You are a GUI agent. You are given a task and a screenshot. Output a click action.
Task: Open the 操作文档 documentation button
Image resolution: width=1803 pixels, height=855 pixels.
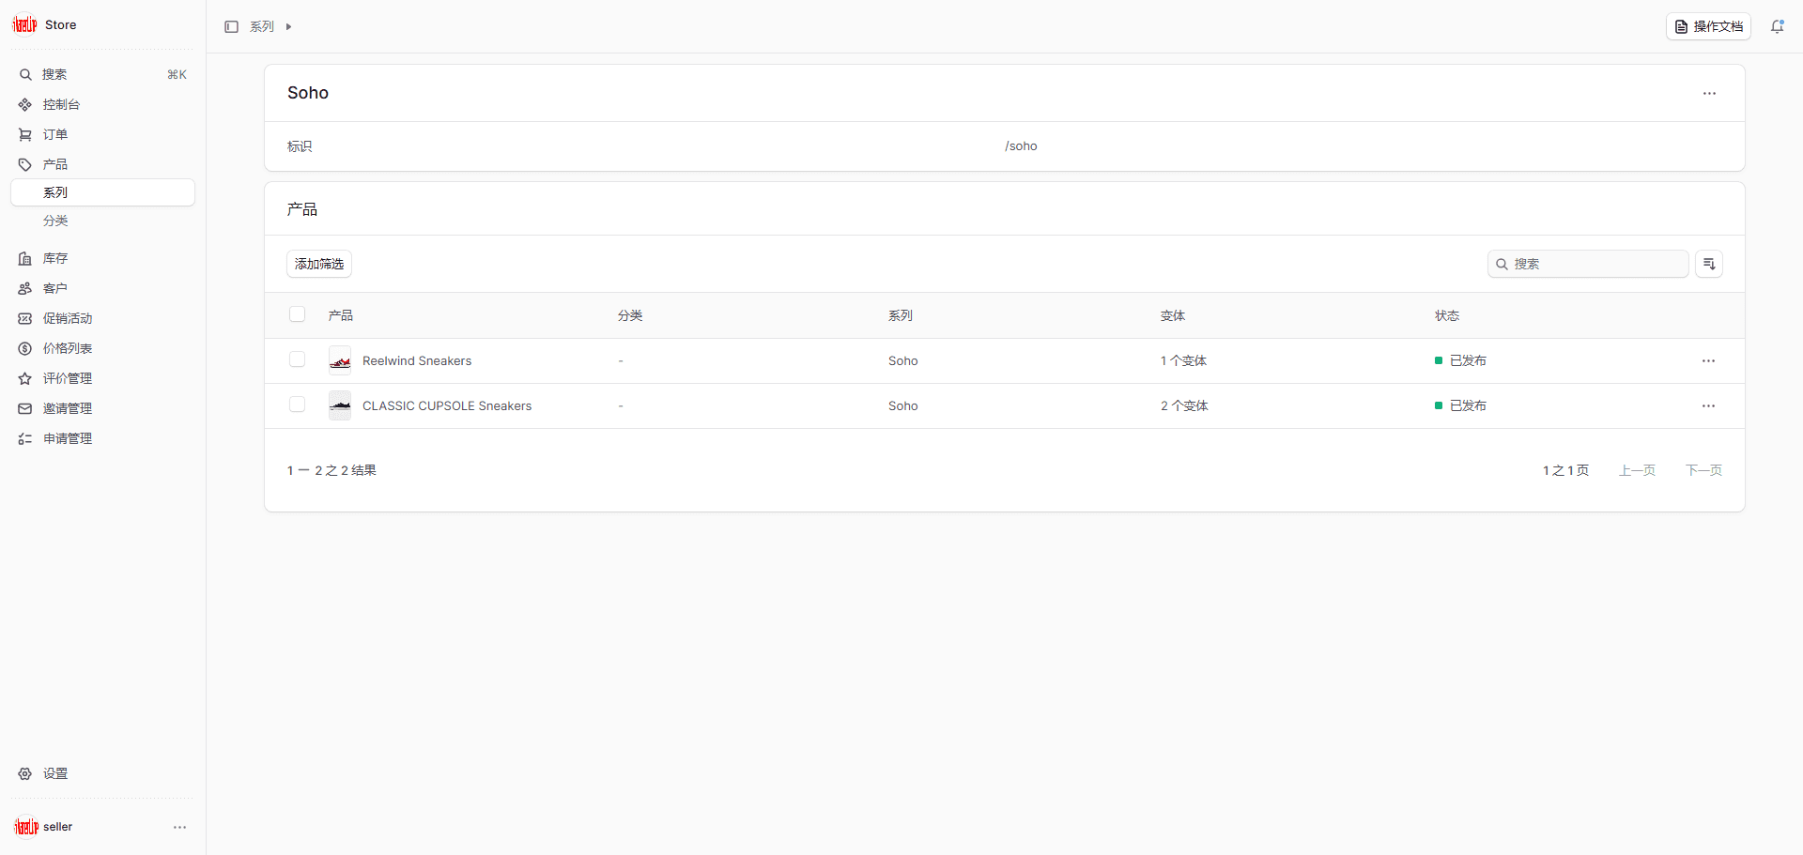(x=1707, y=26)
